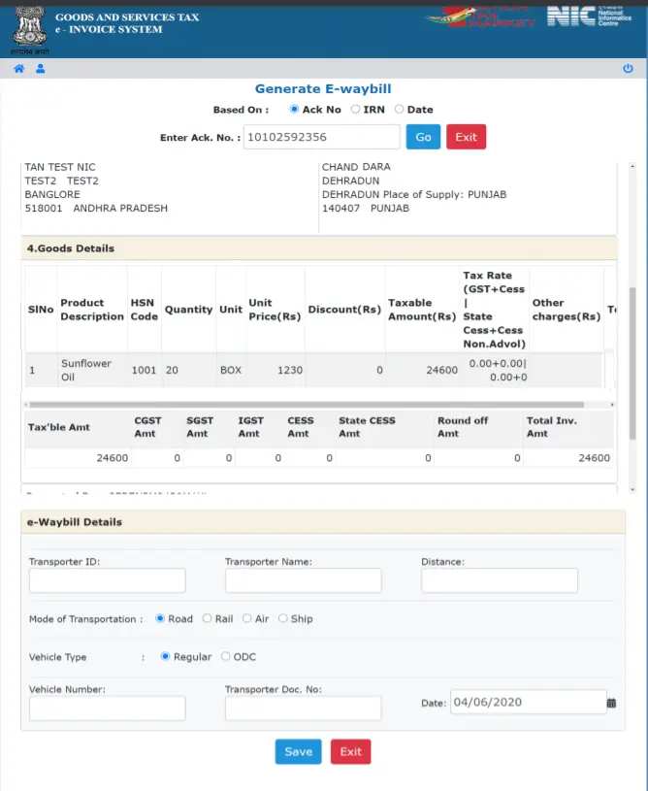Click the Vehicle Number text box
The width and height of the screenshot is (648, 791).
[x=107, y=709]
